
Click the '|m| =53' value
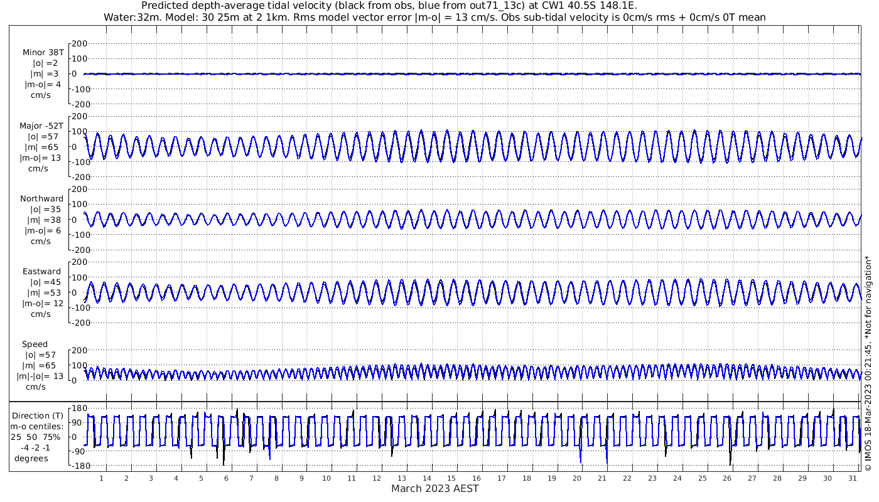(43, 293)
